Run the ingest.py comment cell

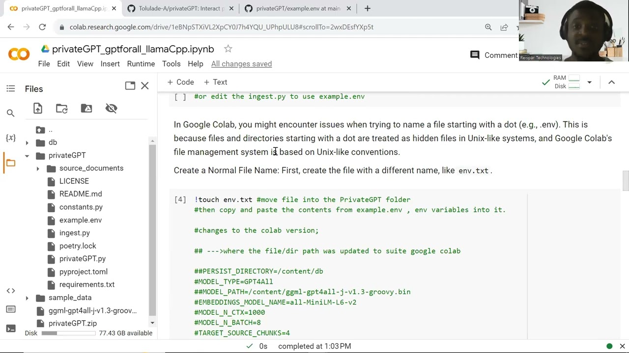click(180, 97)
